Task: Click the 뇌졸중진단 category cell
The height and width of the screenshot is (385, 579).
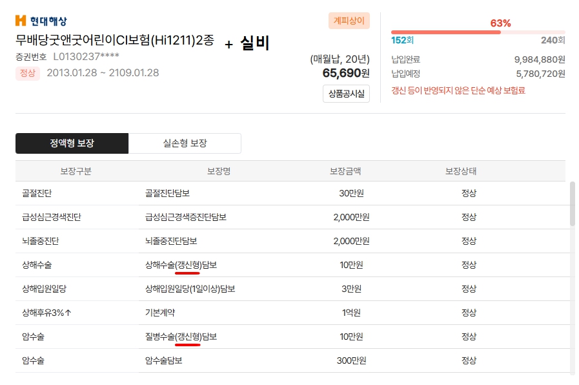Action: (x=41, y=242)
